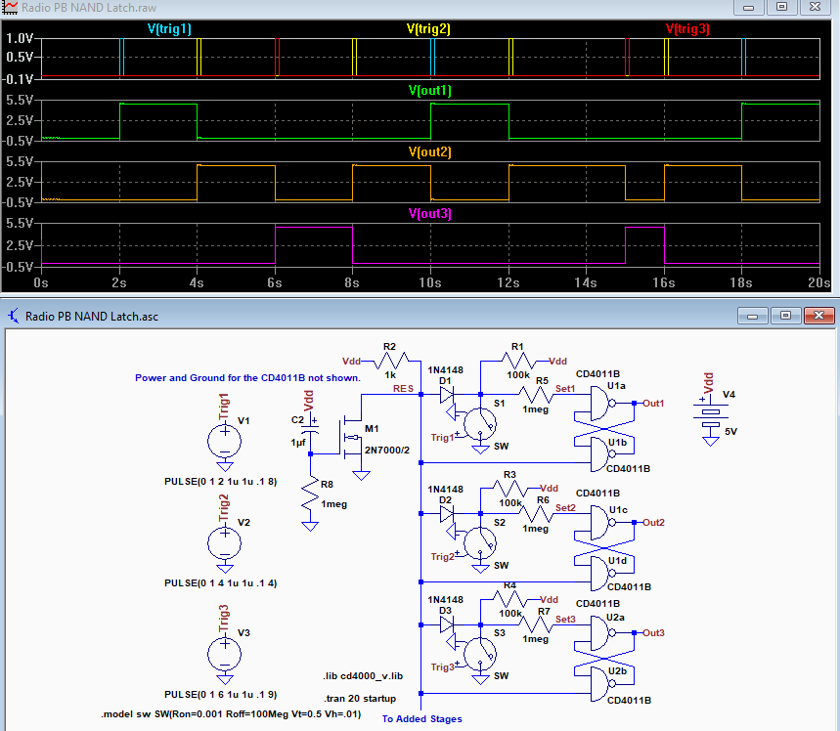Click the .tran 20 startup directive
The image size is (840, 731).
[360, 699]
